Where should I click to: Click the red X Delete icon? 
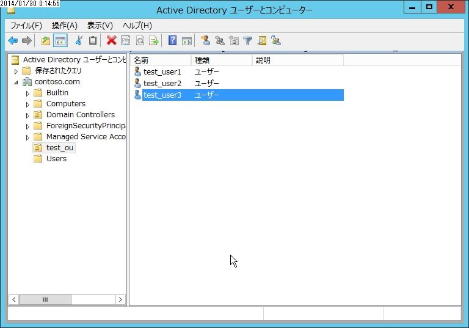pyautogui.click(x=111, y=40)
